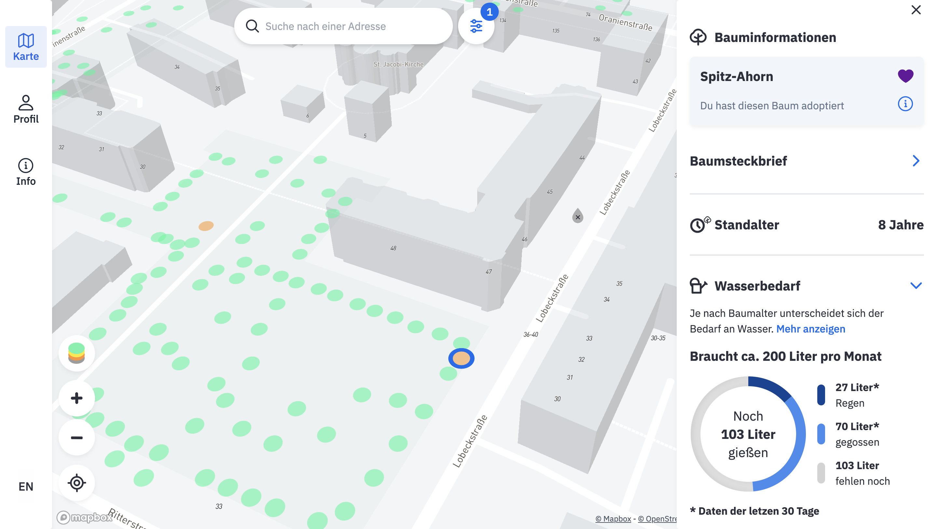Switch language to EN

[x=26, y=486]
